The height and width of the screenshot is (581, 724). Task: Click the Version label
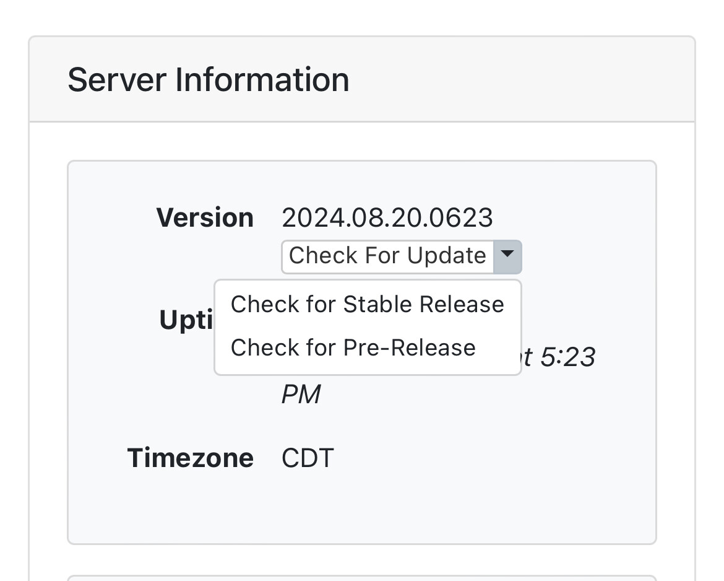205,218
